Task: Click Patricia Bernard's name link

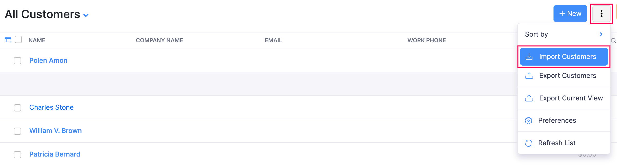Action: (x=55, y=154)
